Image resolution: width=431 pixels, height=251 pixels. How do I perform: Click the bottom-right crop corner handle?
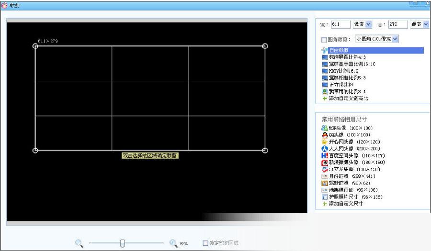click(x=265, y=150)
